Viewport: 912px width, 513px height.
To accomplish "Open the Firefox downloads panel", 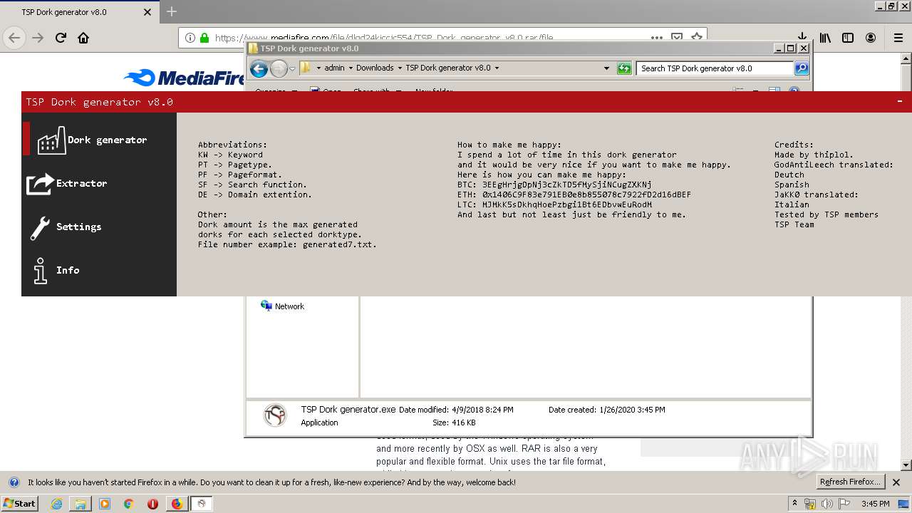I will (x=802, y=37).
